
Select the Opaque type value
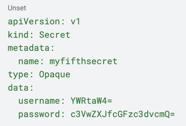pyautogui.click(x=55, y=74)
